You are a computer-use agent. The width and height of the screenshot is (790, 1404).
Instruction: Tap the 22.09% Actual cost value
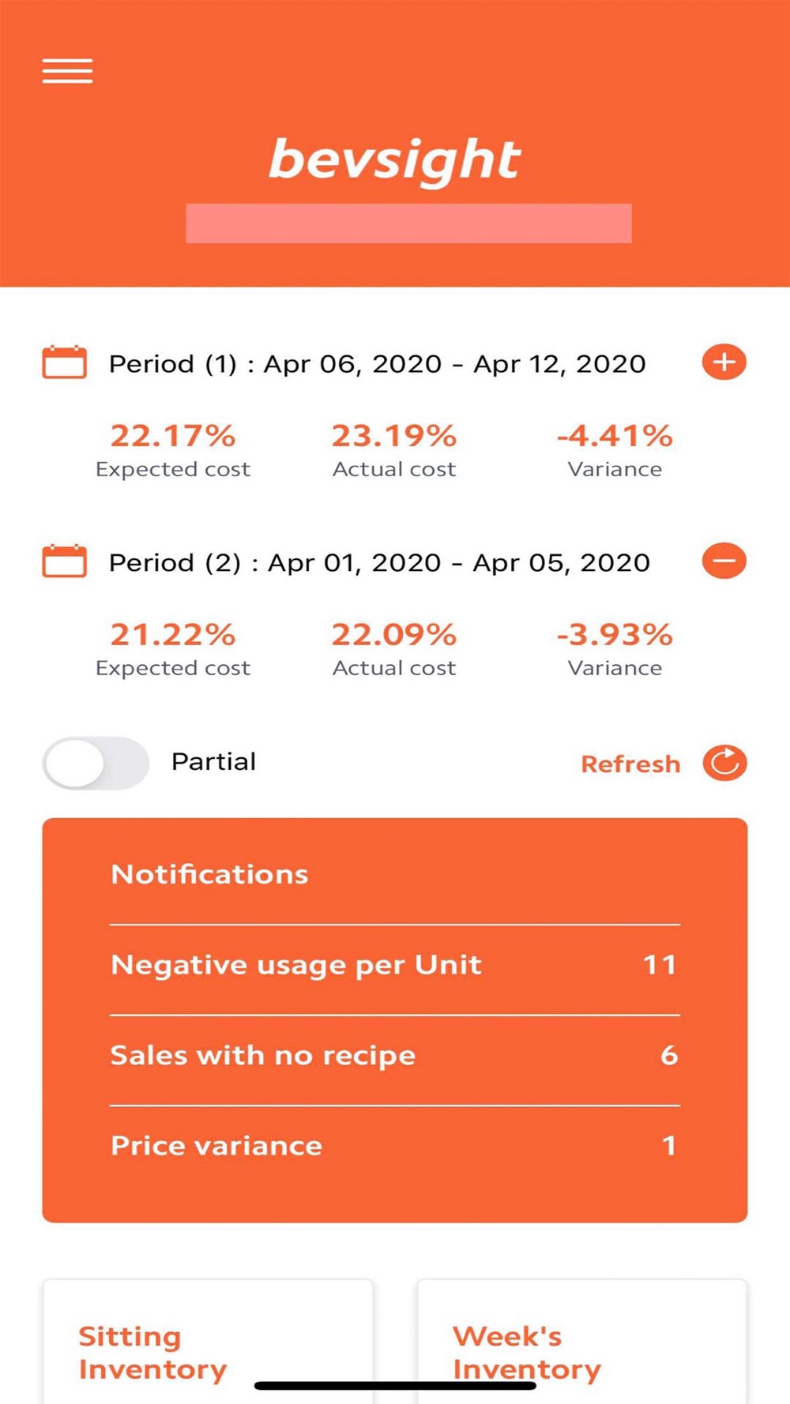pyautogui.click(x=393, y=635)
